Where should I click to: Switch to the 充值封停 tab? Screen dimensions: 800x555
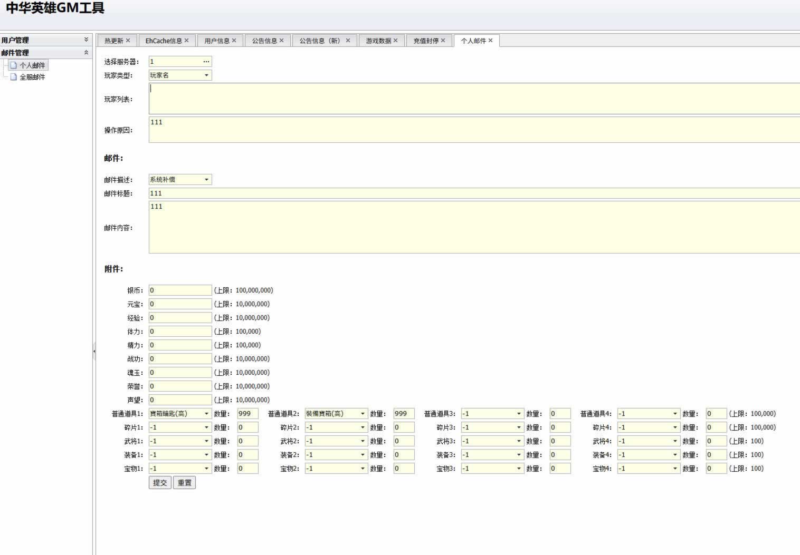pyautogui.click(x=426, y=41)
